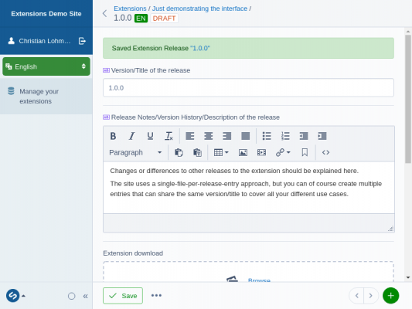The height and width of the screenshot is (309, 412).
Task: Click Extensions Demo Site title
Action: click(46, 14)
